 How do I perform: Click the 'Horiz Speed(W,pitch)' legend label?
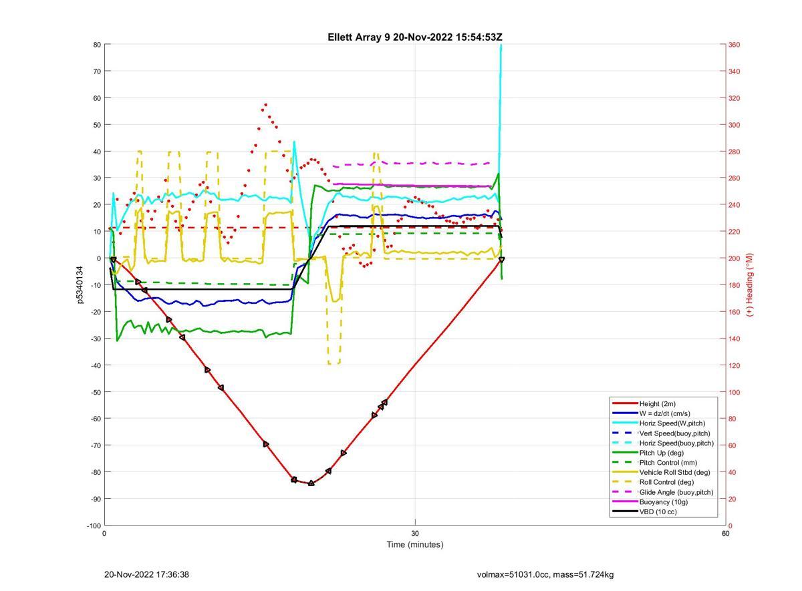[672, 423]
